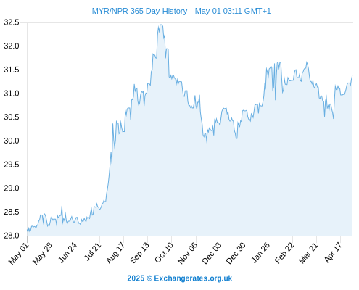The height and width of the screenshot is (290, 359).
Task: Click the 28.0 y-axis value label
Action: coord(12,236)
